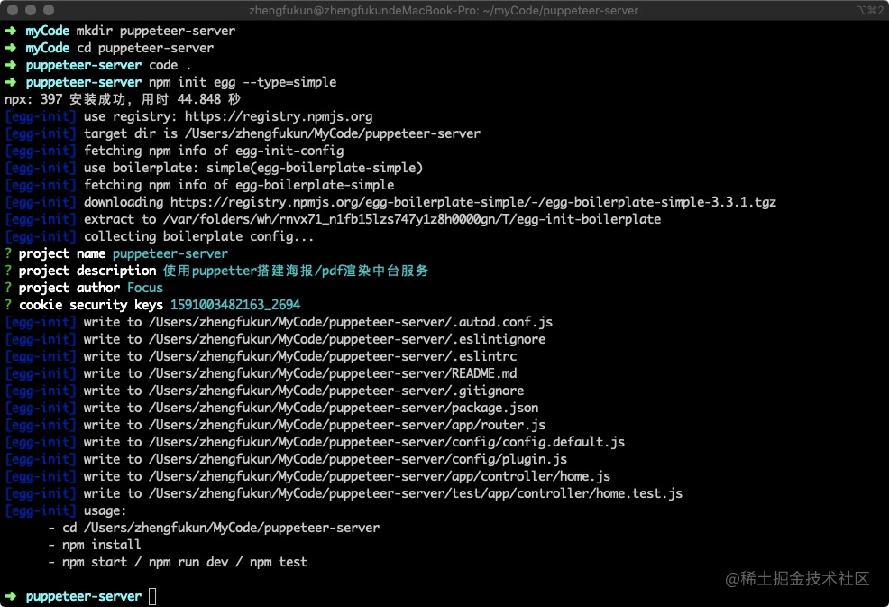Click the README.md write line
Screen dimensions: 889x607
point(261,373)
